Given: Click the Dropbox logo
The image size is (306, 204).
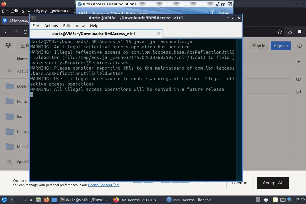Looking at the screenshot, I should [x=8, y=45].
